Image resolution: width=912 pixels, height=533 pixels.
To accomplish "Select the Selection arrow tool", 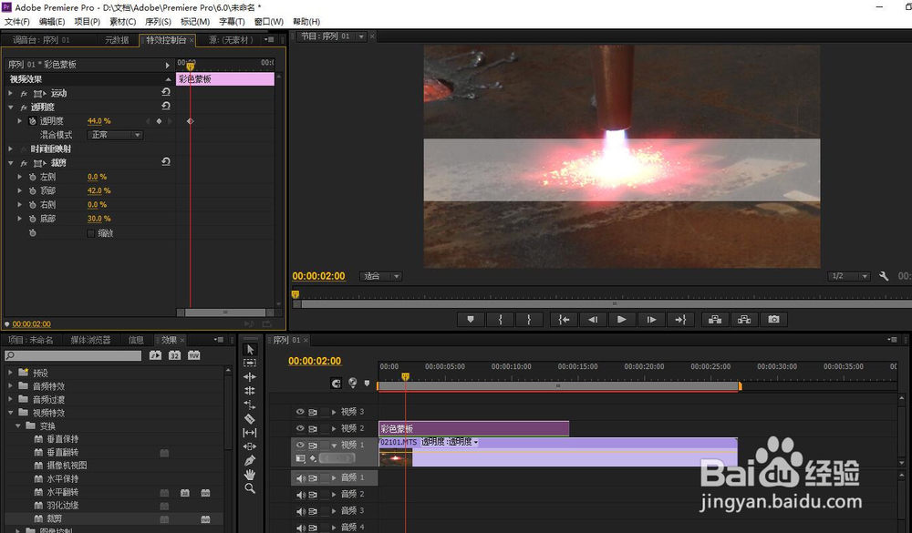I will [x=250, y=349].
